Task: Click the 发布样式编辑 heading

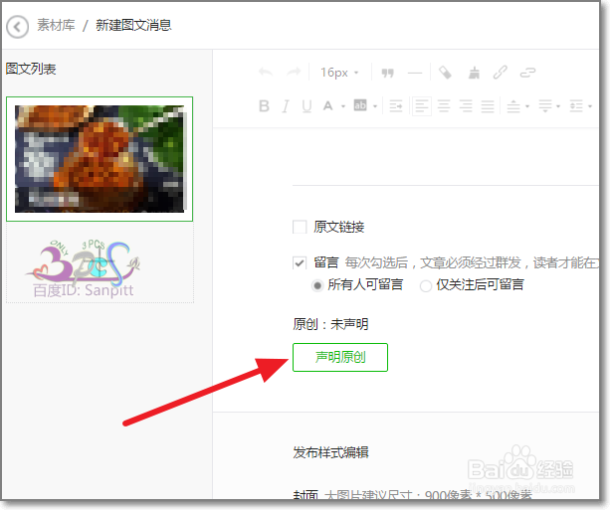Action: (x=330, y=452)
